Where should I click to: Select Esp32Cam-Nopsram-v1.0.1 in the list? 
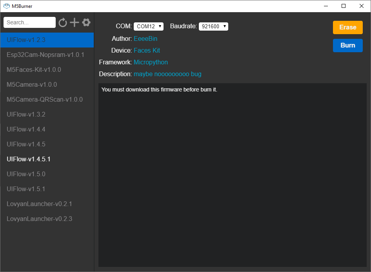coord(47,55)
